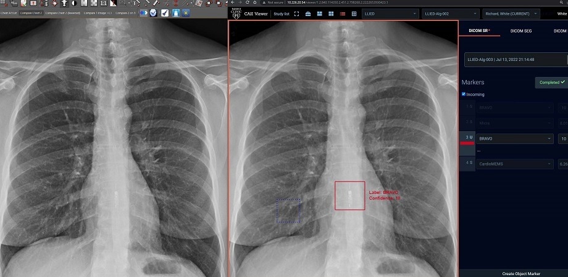The image size is (568, 277).
Task: Switch to the DICOM SR tab
Action: pyautogui.click(x=479, y=31)
